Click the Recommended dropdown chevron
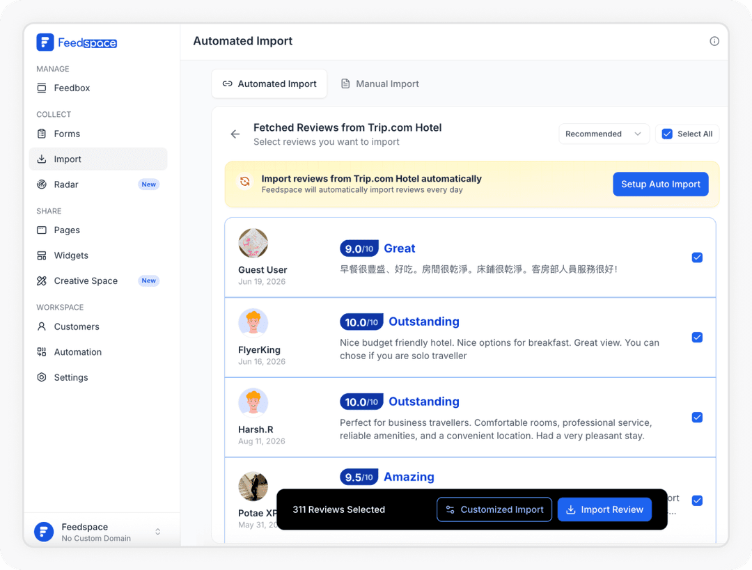This screenshot has height=570, width=752. [x=638, y=134]
